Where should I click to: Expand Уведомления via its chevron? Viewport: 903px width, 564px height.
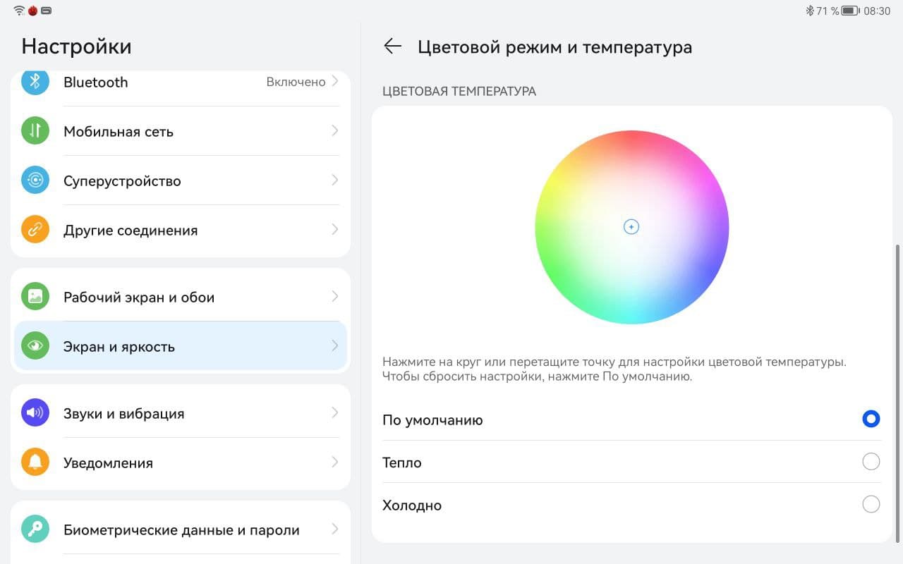[335, 462]
